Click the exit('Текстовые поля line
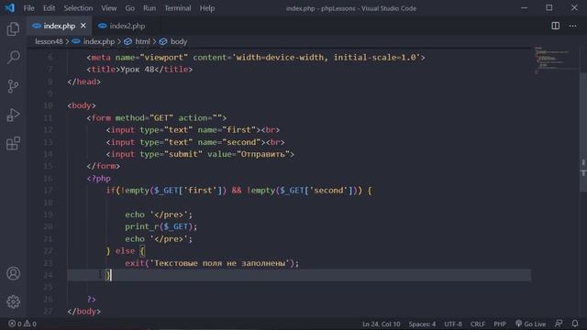 (212, 263)
